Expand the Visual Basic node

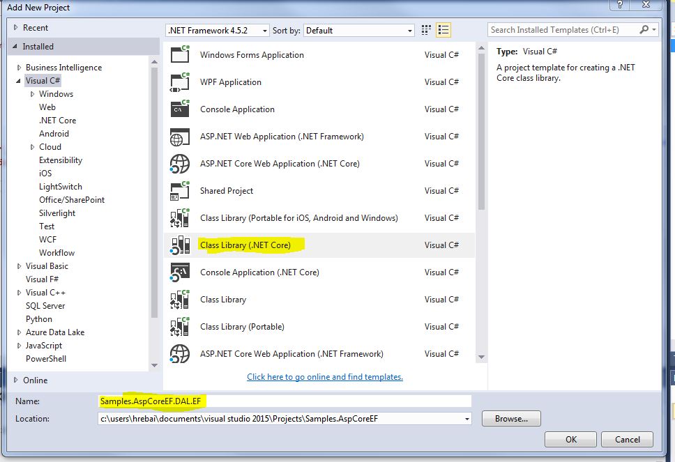19,266
